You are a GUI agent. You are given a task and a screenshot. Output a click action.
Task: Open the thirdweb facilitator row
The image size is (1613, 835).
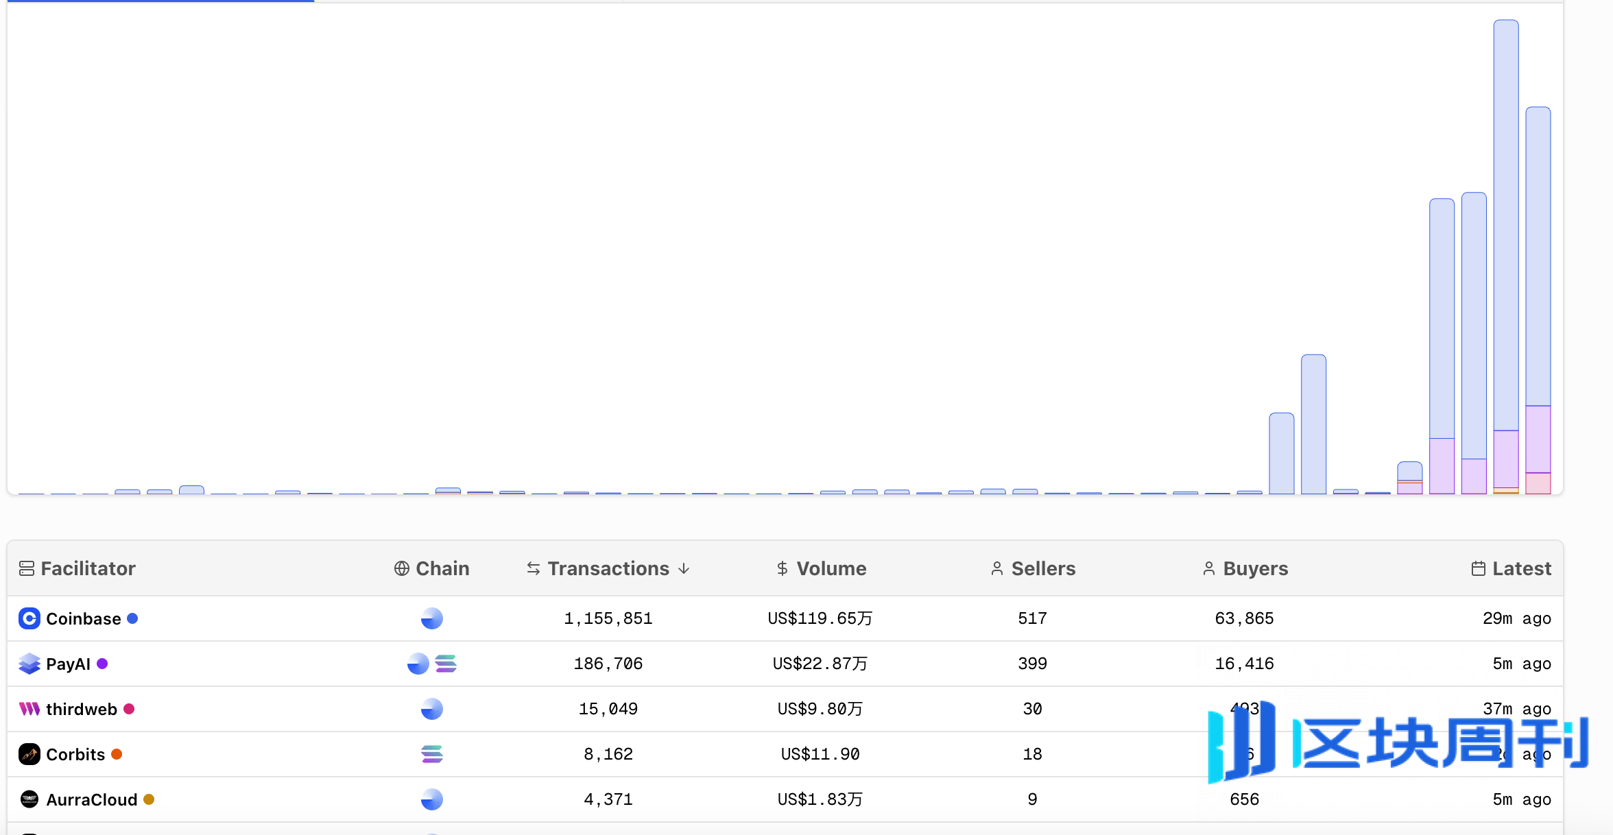(x=81, y=709)
